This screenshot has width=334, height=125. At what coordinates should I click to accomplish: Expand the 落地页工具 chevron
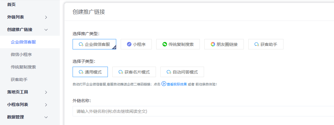click(x=46, y=92)
